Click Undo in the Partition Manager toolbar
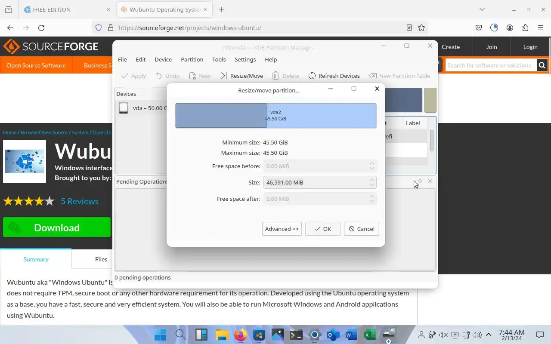551x344 pixels. (167, 76)
